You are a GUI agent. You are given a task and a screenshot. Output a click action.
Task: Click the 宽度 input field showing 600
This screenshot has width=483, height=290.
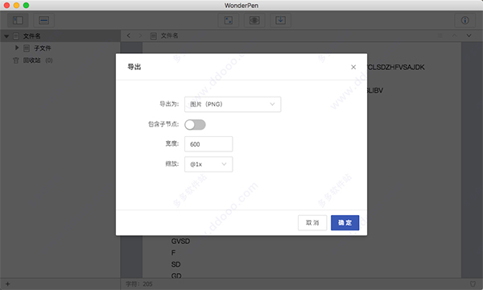click(208, 144)
